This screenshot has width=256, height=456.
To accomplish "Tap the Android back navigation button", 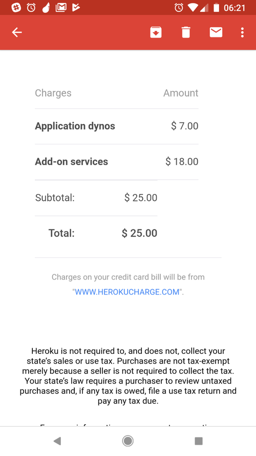I will pos(57,441).
